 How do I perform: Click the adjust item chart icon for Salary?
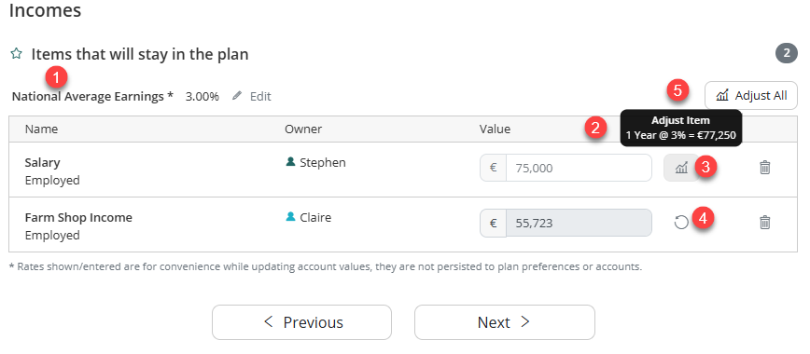pos(681,168)
